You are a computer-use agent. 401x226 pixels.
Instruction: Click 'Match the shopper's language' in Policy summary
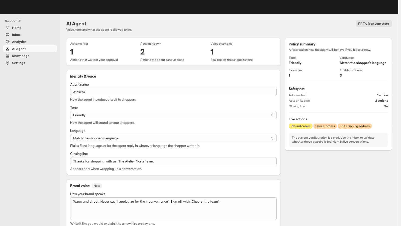pos(363,63)
